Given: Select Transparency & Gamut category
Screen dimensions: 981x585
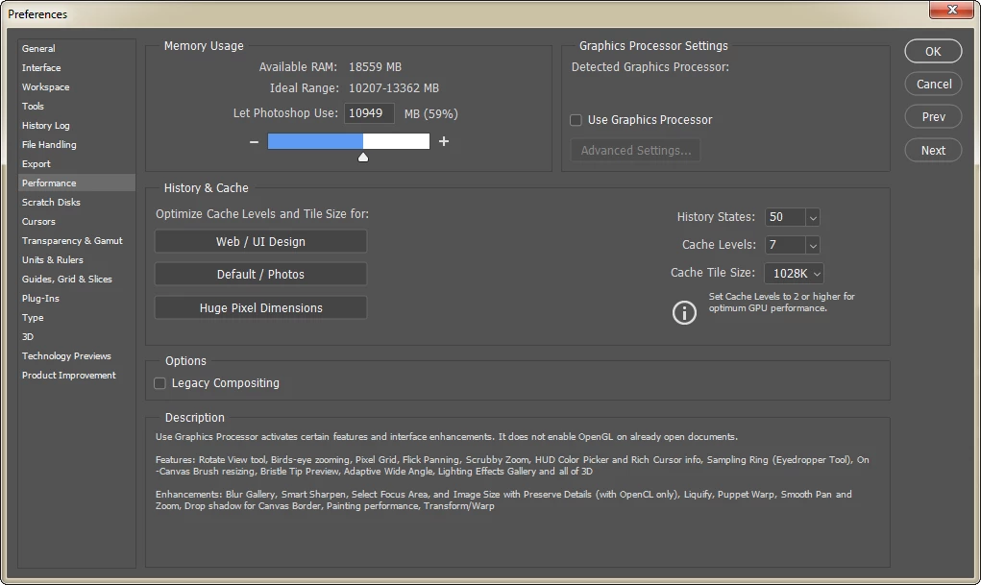Looking at the screenshot, I should 76,241.
